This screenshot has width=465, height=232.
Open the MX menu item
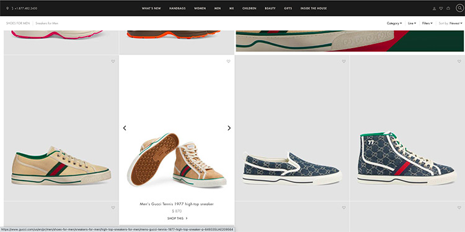pyautogui.click(x=231, y=8)
